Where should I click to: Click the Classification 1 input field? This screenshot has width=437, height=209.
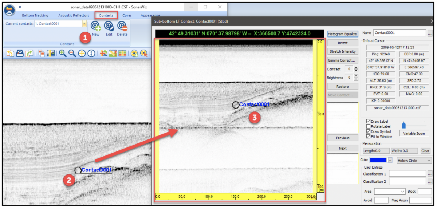pyautogui.click(x=407, y=174)
